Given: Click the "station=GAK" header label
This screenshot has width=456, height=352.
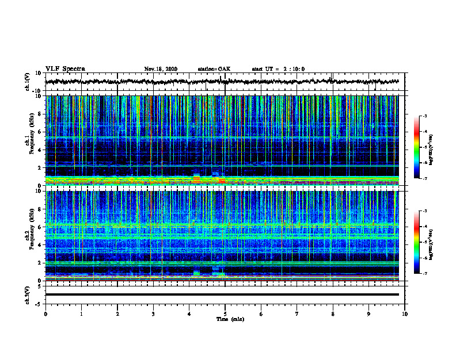Looking at the screenshot, I should point(214,69).
